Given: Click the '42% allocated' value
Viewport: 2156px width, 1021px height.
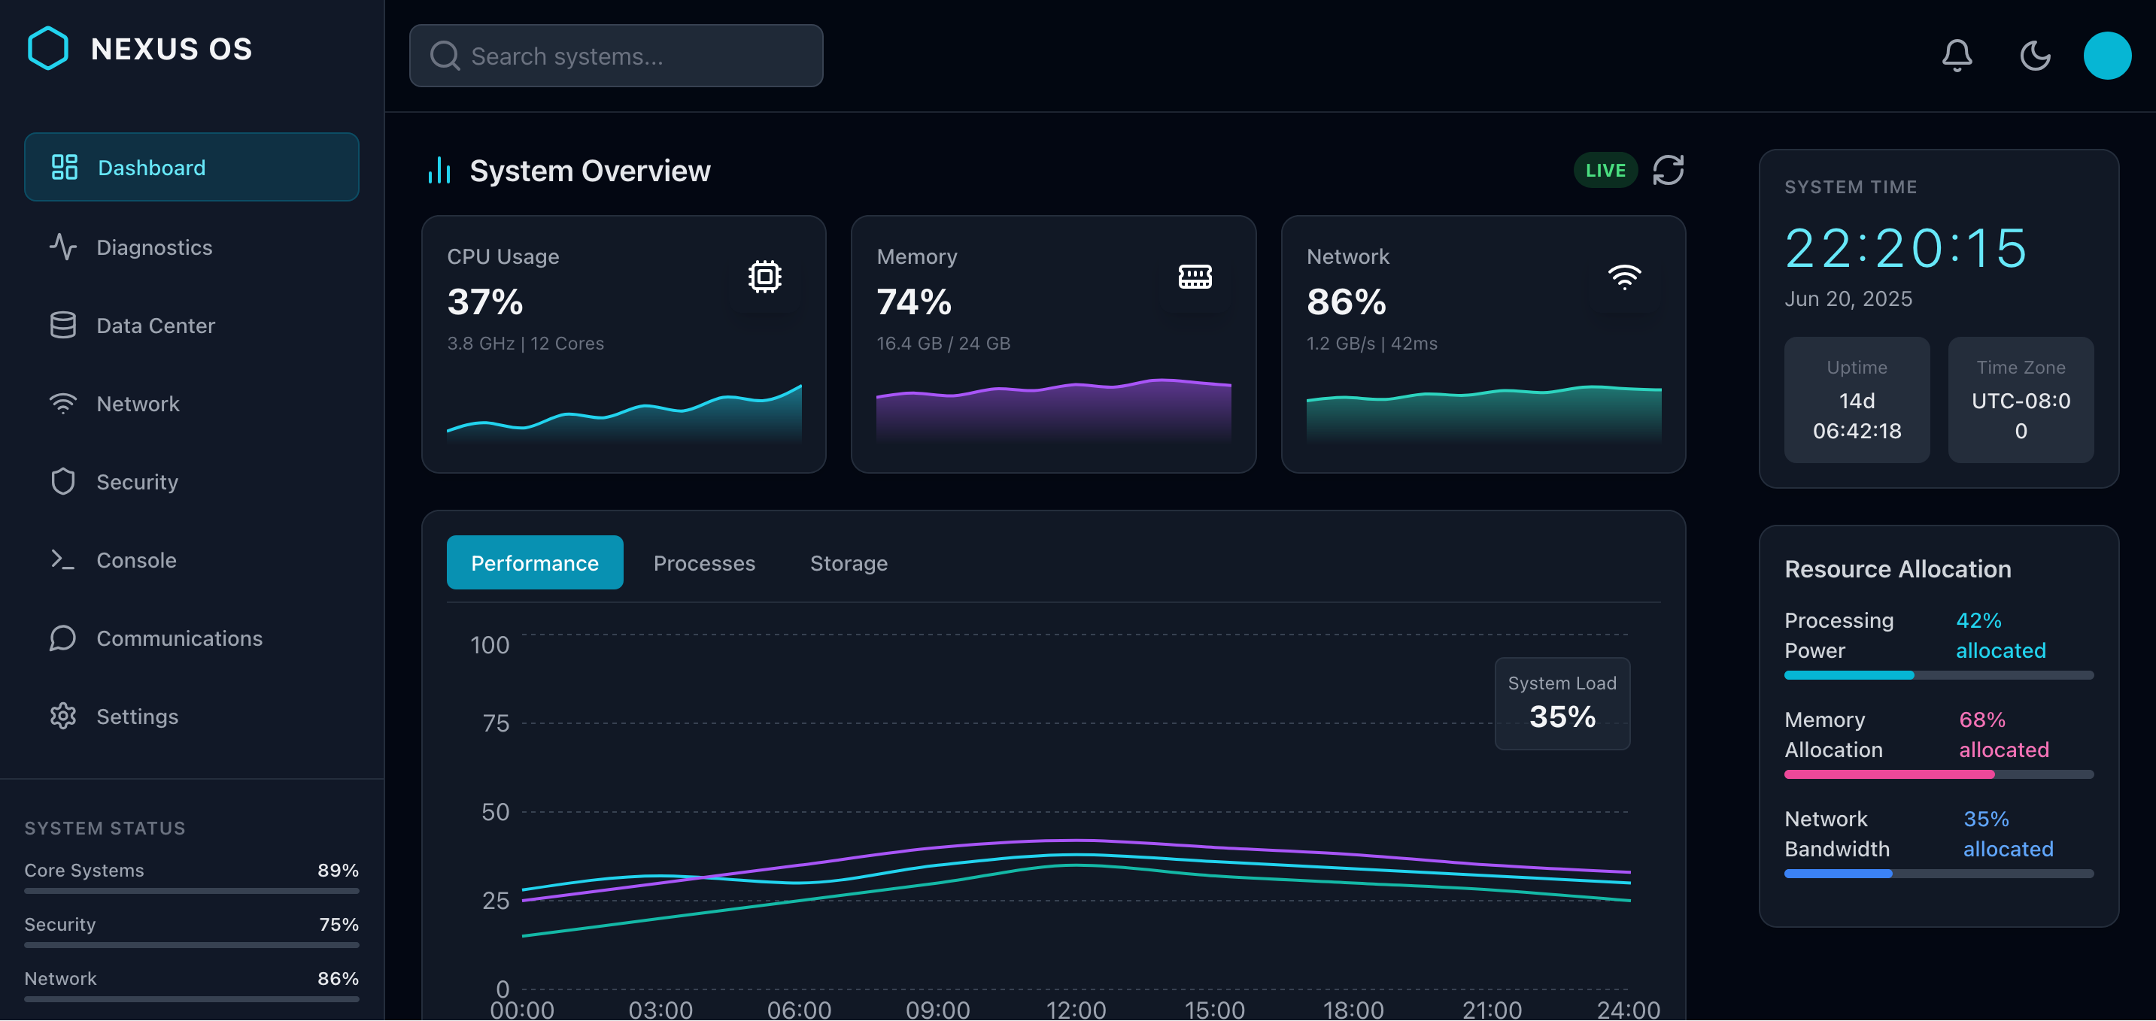Looking at the screenshot, I should 2000,635.
